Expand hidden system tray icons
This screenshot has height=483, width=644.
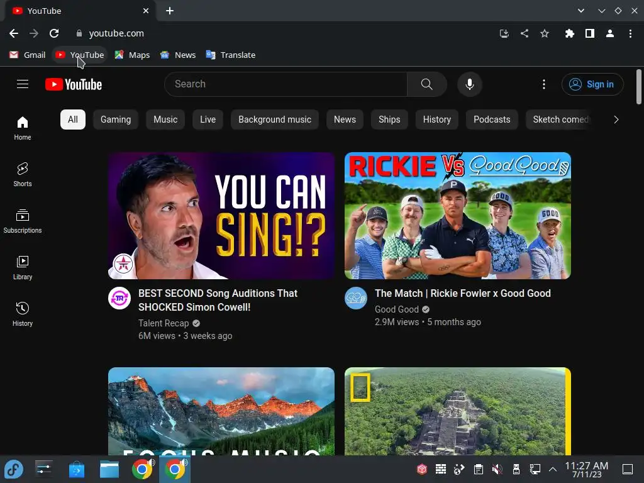(x=553, y=469)
